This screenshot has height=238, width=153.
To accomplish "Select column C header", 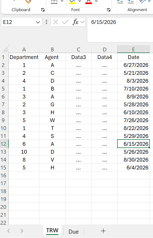I will 78,50.
